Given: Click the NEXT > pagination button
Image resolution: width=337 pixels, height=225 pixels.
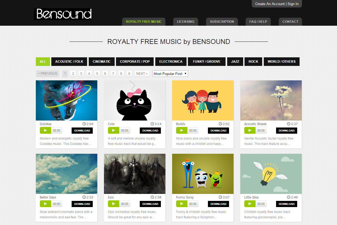Looking at the screenshot, I should (x=142, y=74).
